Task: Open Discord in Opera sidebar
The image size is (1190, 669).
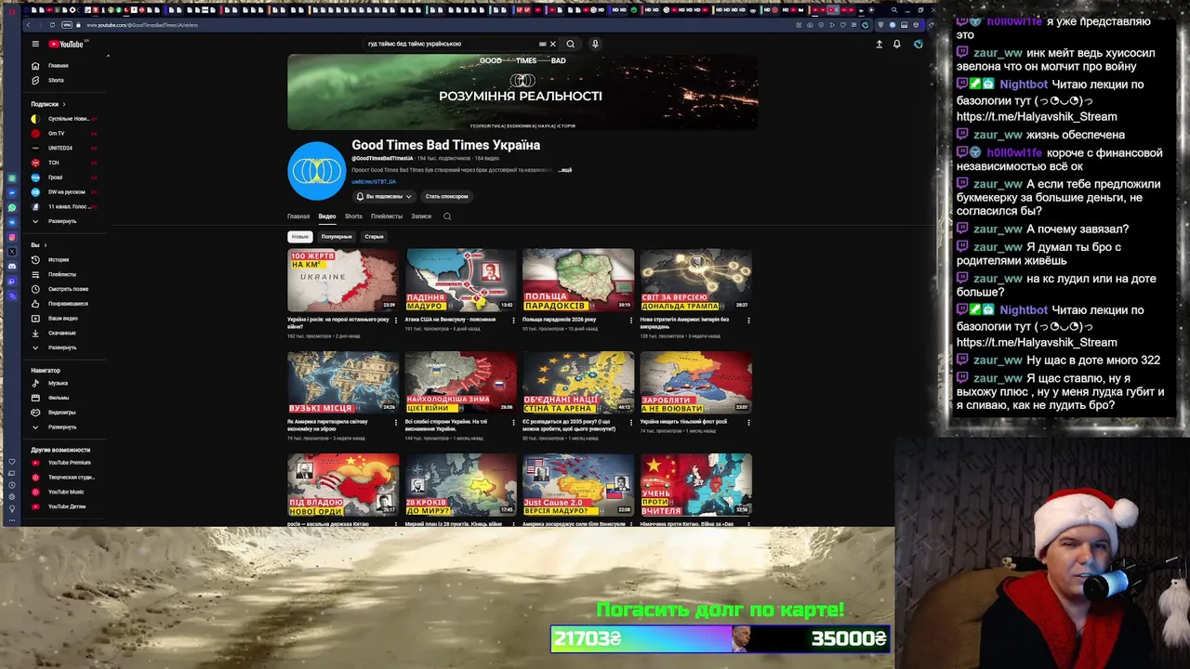Action: tap(12, 267)
